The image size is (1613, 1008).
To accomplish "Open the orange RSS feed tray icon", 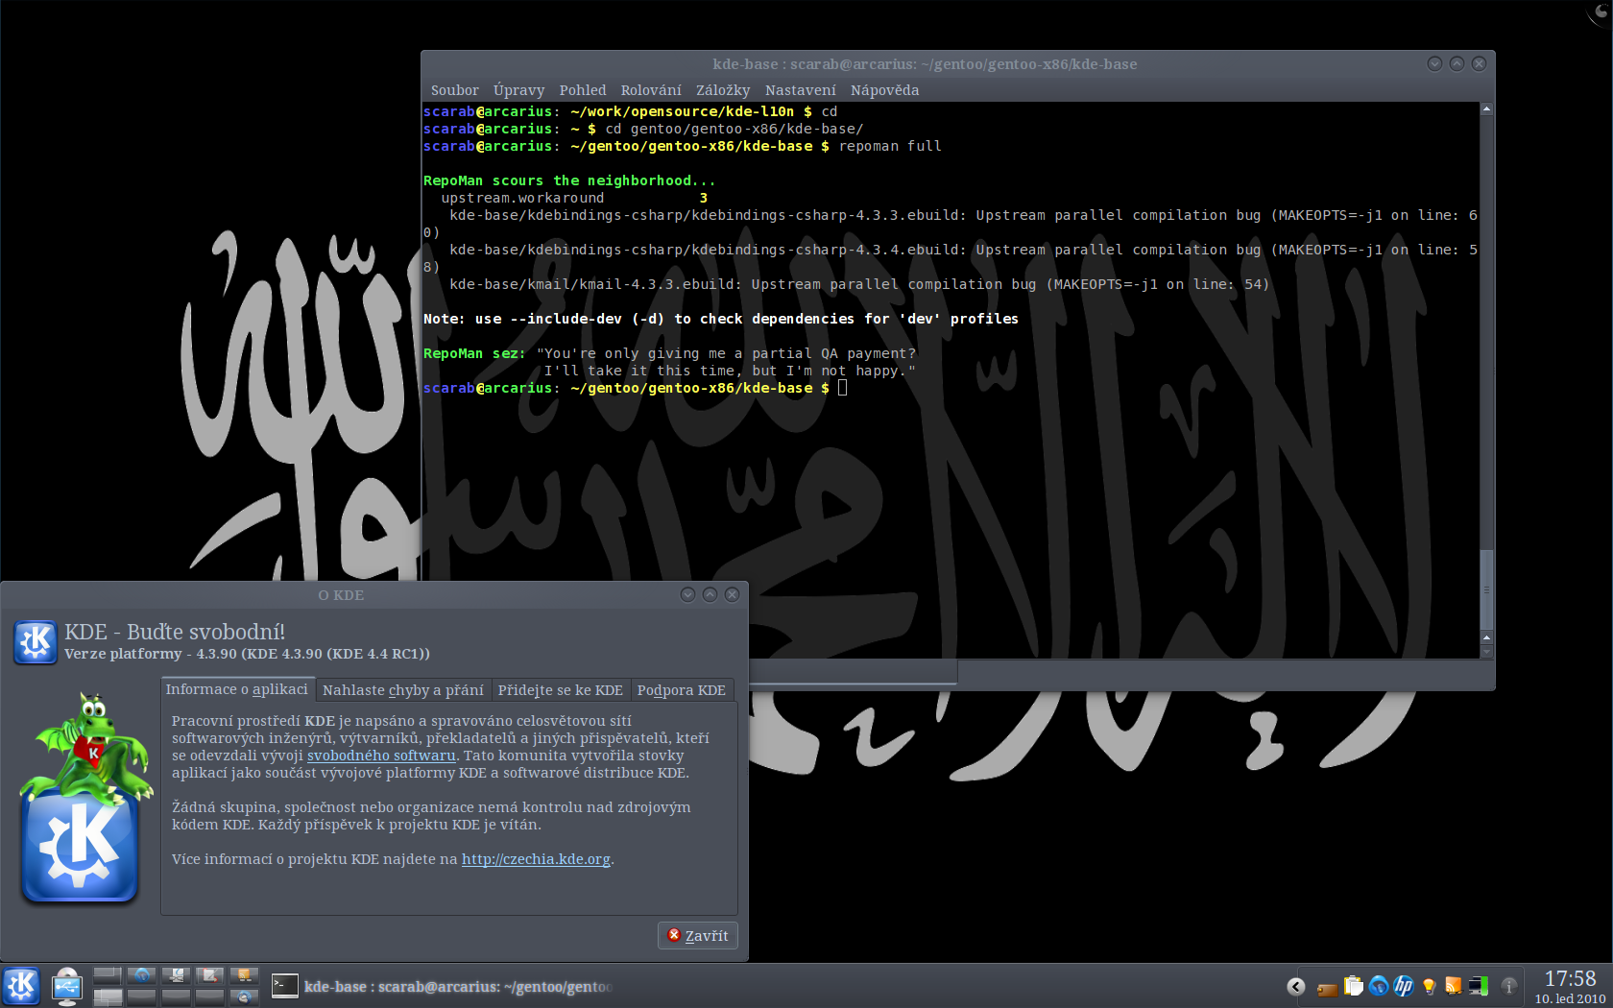I will (1453, 986).
